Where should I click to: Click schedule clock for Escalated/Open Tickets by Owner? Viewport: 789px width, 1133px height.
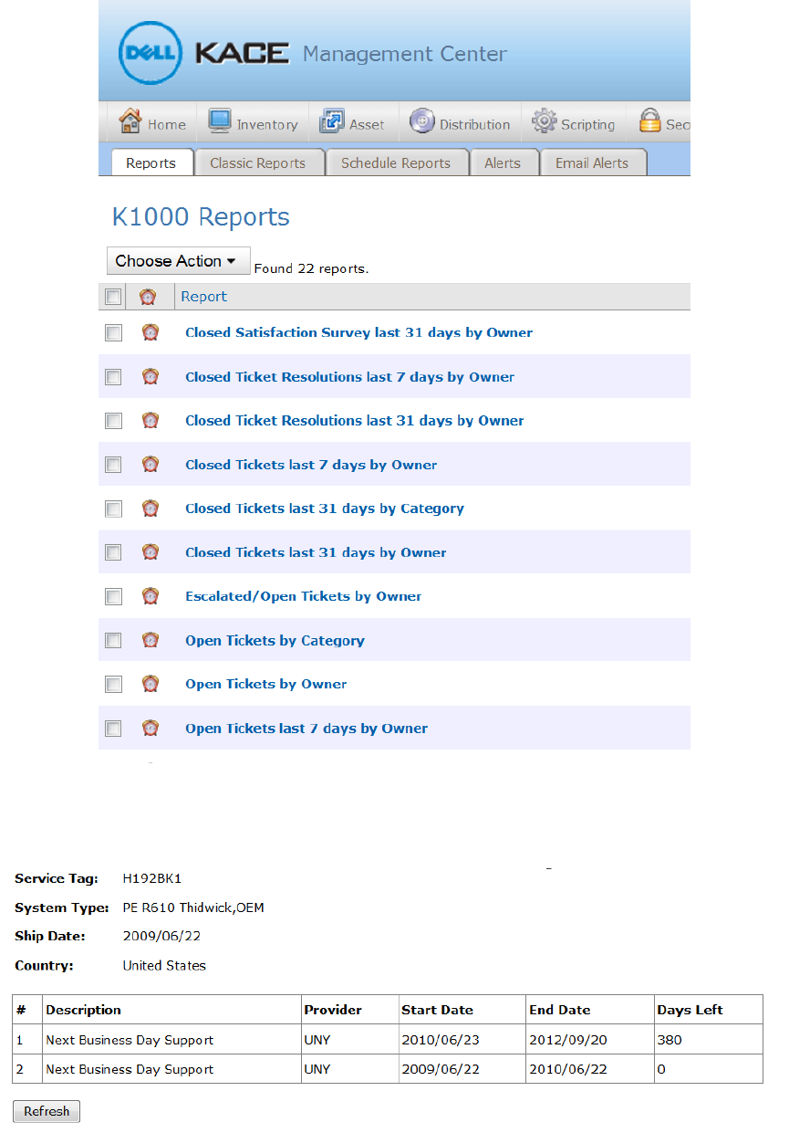pos(151,595)
